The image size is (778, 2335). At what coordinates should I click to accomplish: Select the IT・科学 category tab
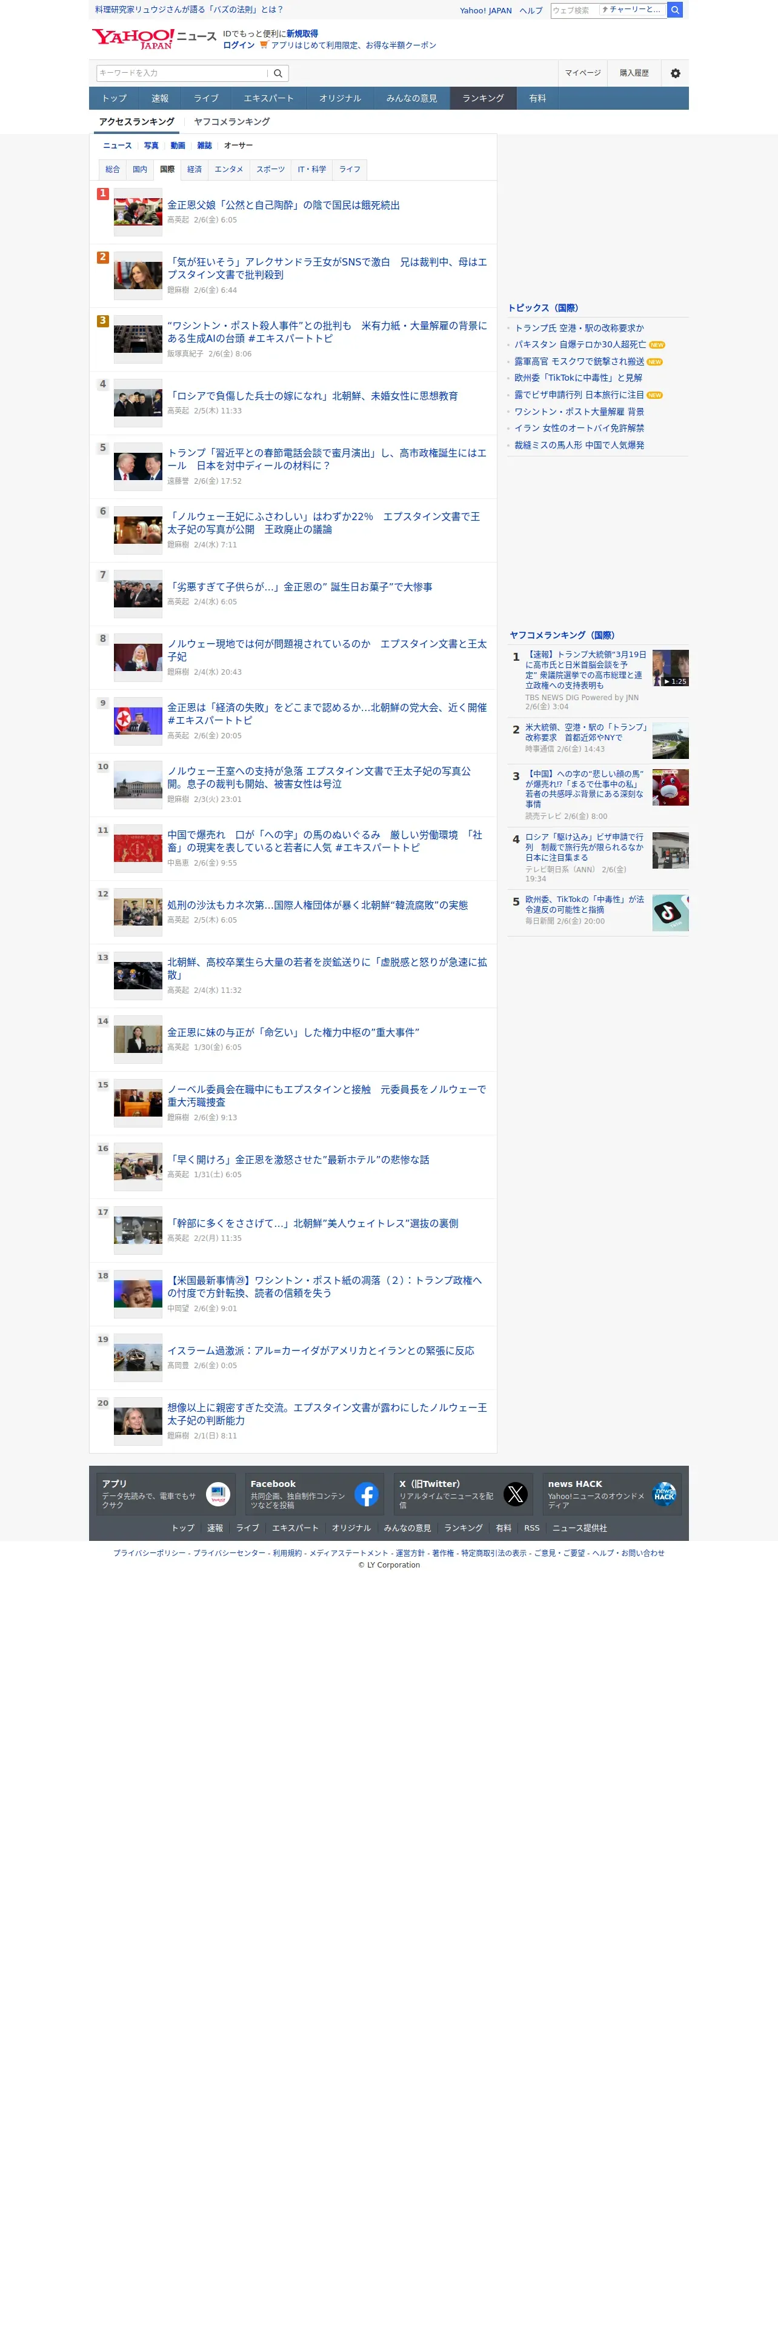tap(311, 170)
